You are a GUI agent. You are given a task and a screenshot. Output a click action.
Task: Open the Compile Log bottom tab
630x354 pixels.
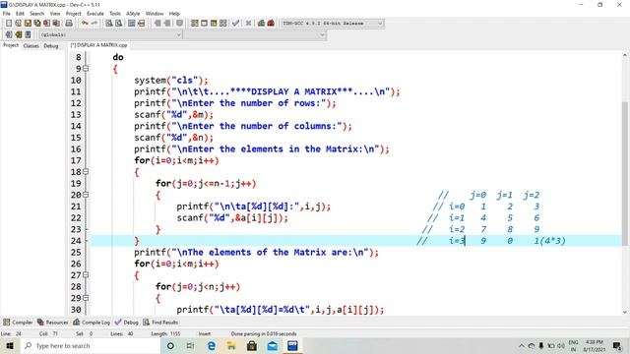tap(92, 323)
